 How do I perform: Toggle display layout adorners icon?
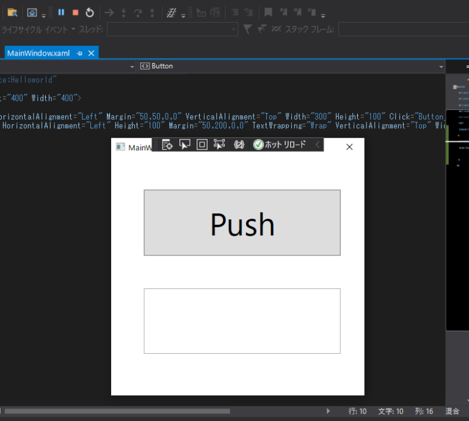(202, 145)
